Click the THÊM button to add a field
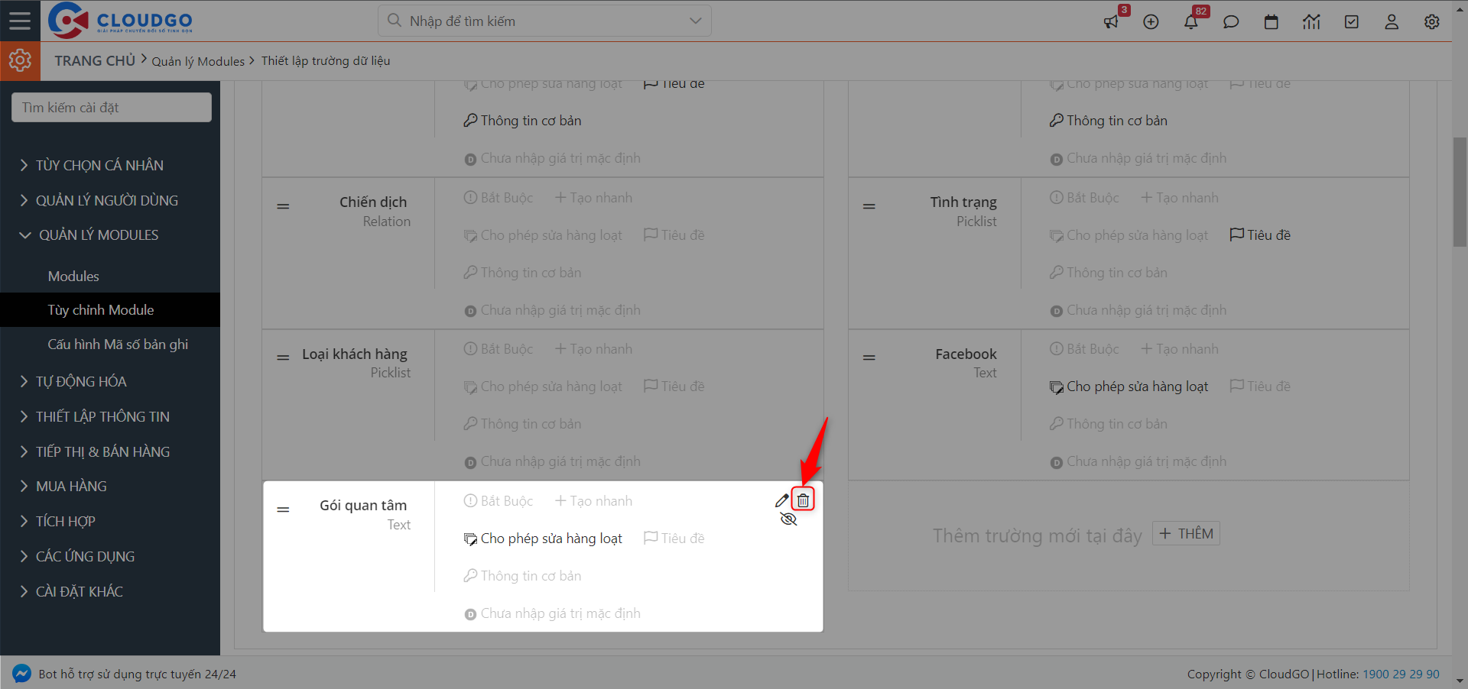The width and height of the screenshot is (1468, 689). point(1186,534)
